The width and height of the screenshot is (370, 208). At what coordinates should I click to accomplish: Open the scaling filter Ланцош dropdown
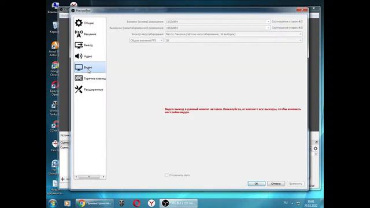[x=234, y=34]
